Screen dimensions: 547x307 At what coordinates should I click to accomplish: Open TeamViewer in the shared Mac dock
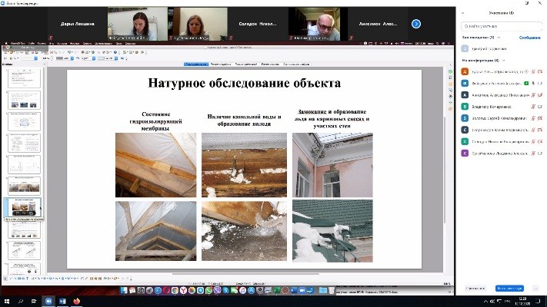[x=311, y=290]
